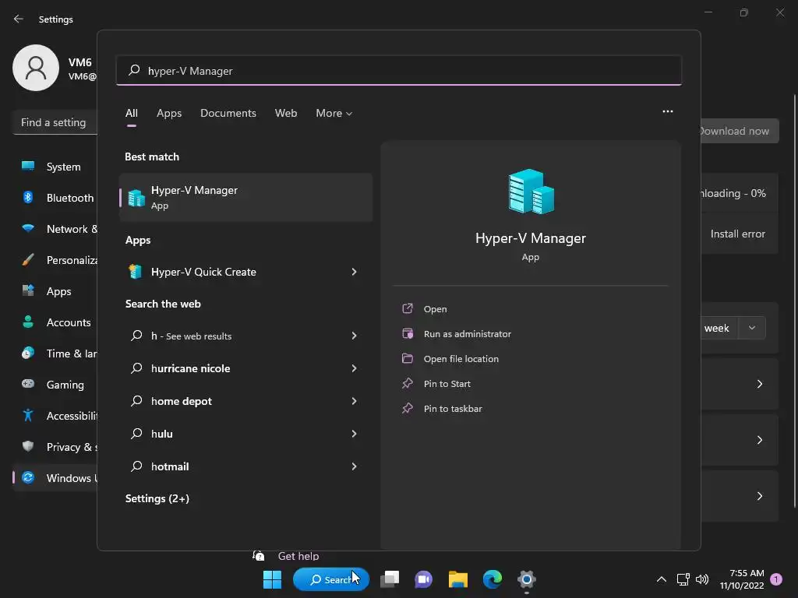Click the Open icon in the preview pane
Screen dimensions: 798x598
coord(408,308)
